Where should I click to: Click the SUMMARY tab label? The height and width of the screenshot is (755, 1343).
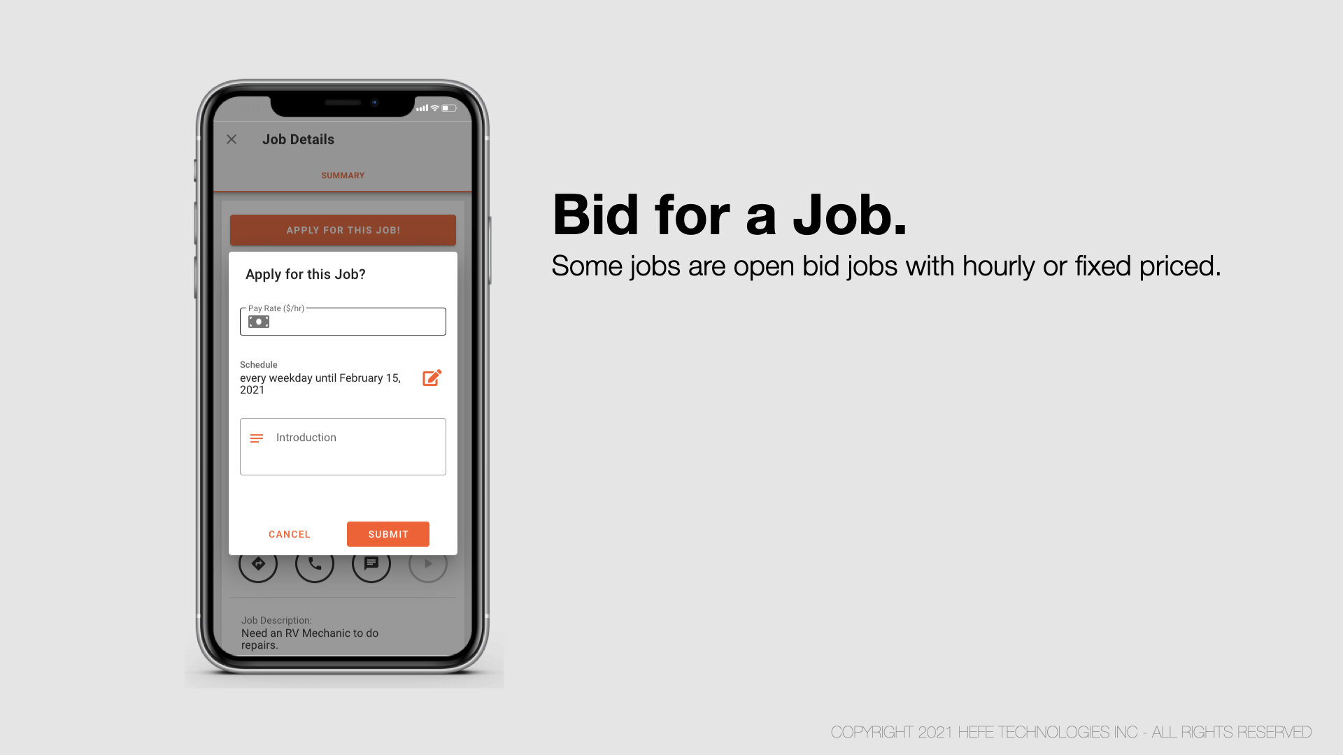(342, 175)
